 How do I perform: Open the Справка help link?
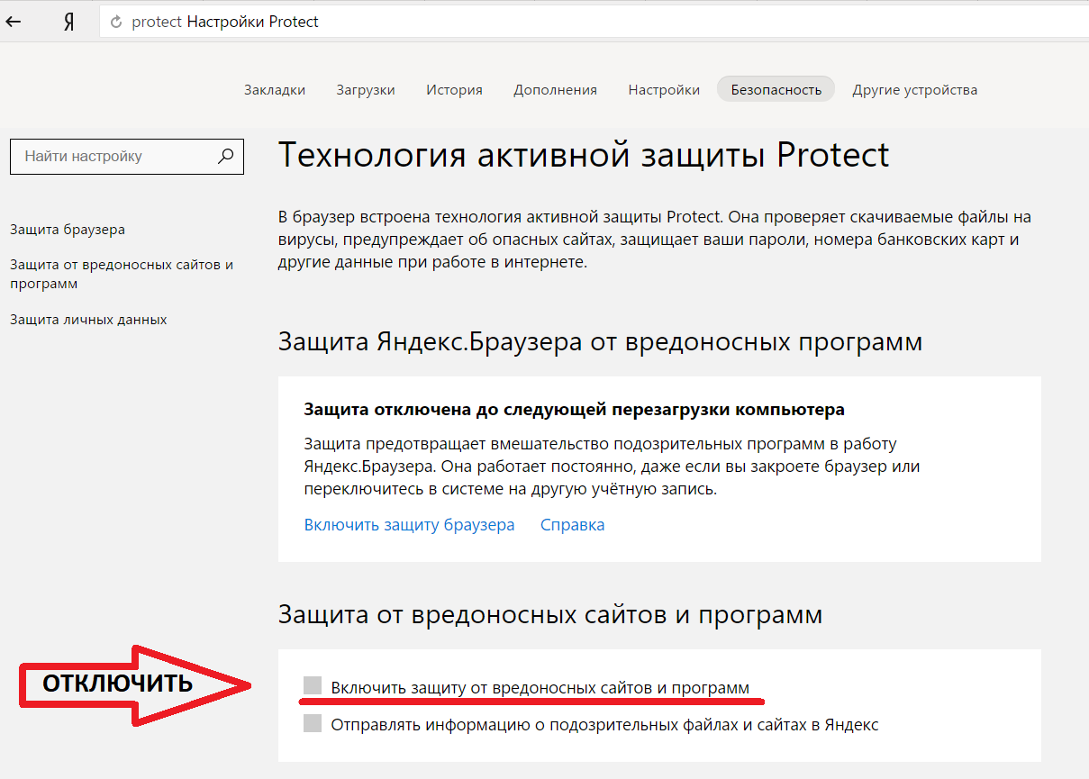[572, 525]
